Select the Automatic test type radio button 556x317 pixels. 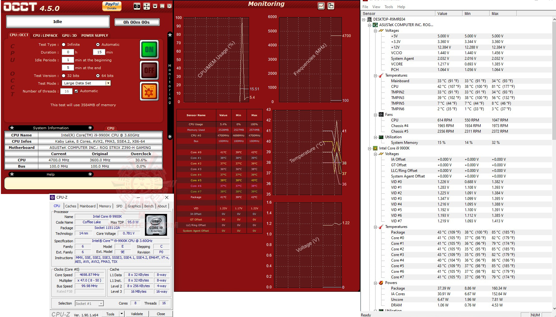coord(98,45)
